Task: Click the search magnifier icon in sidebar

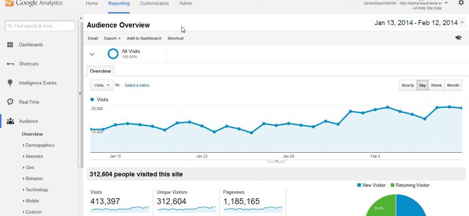Action: pyautogui.click(x=11, y=26)
